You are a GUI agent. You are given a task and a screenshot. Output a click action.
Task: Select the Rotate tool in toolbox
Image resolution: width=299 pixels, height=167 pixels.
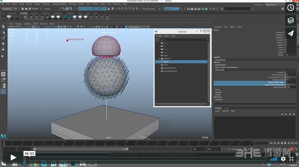[x=3, y=50]
